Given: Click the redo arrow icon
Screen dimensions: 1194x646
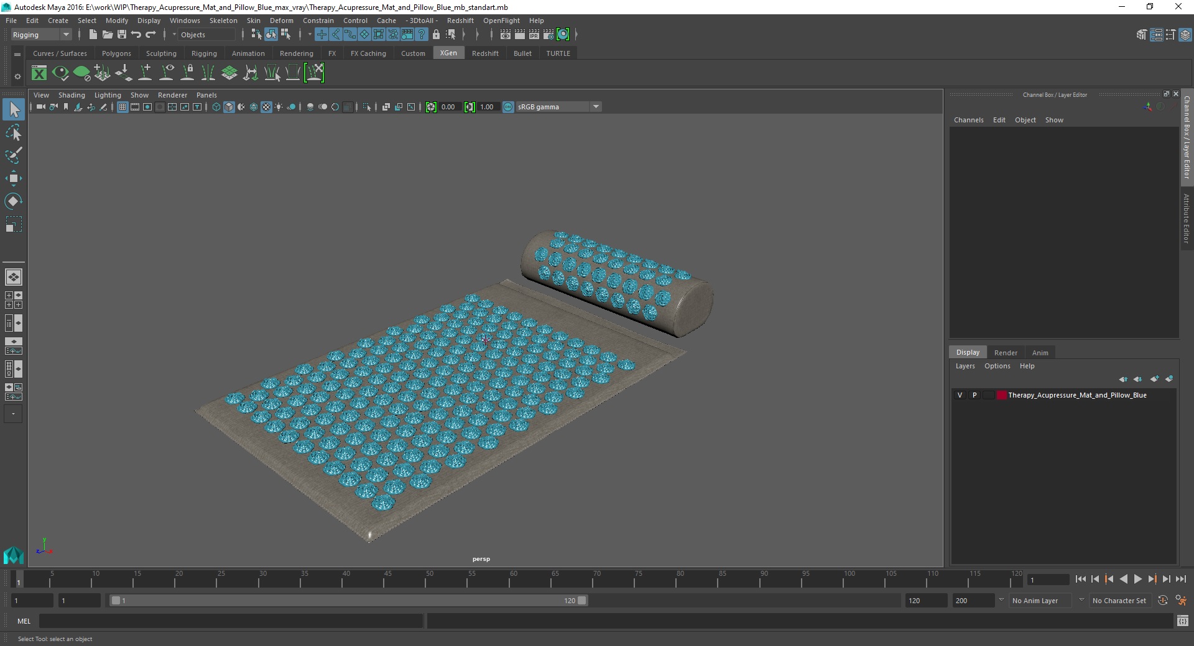Looking at the screenshot, I should pyautogui.click(x=150, y=35).
